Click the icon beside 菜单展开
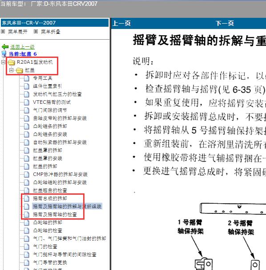 (x=3, y=32)
